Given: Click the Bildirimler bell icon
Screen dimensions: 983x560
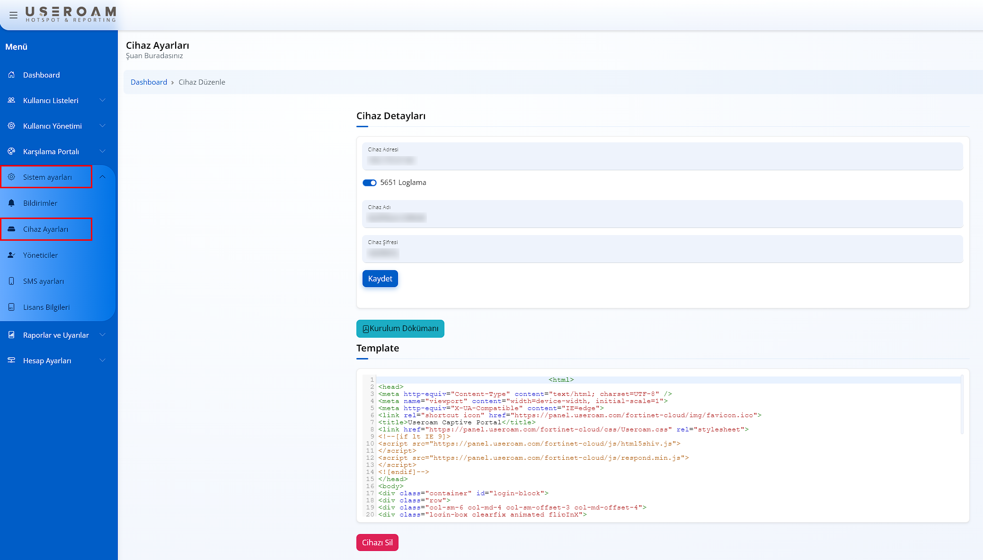Looking at the screenshot, I should [x=11, y=203].
